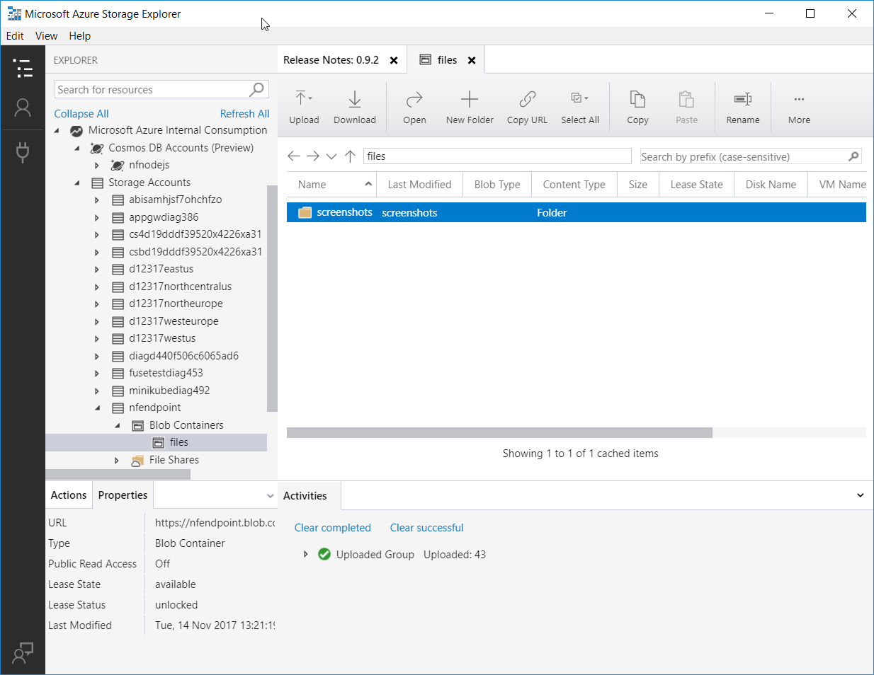The height and width of the screenshot is (675, 874).
Task: Click the path address box showing files
Action: pos(497,156)
